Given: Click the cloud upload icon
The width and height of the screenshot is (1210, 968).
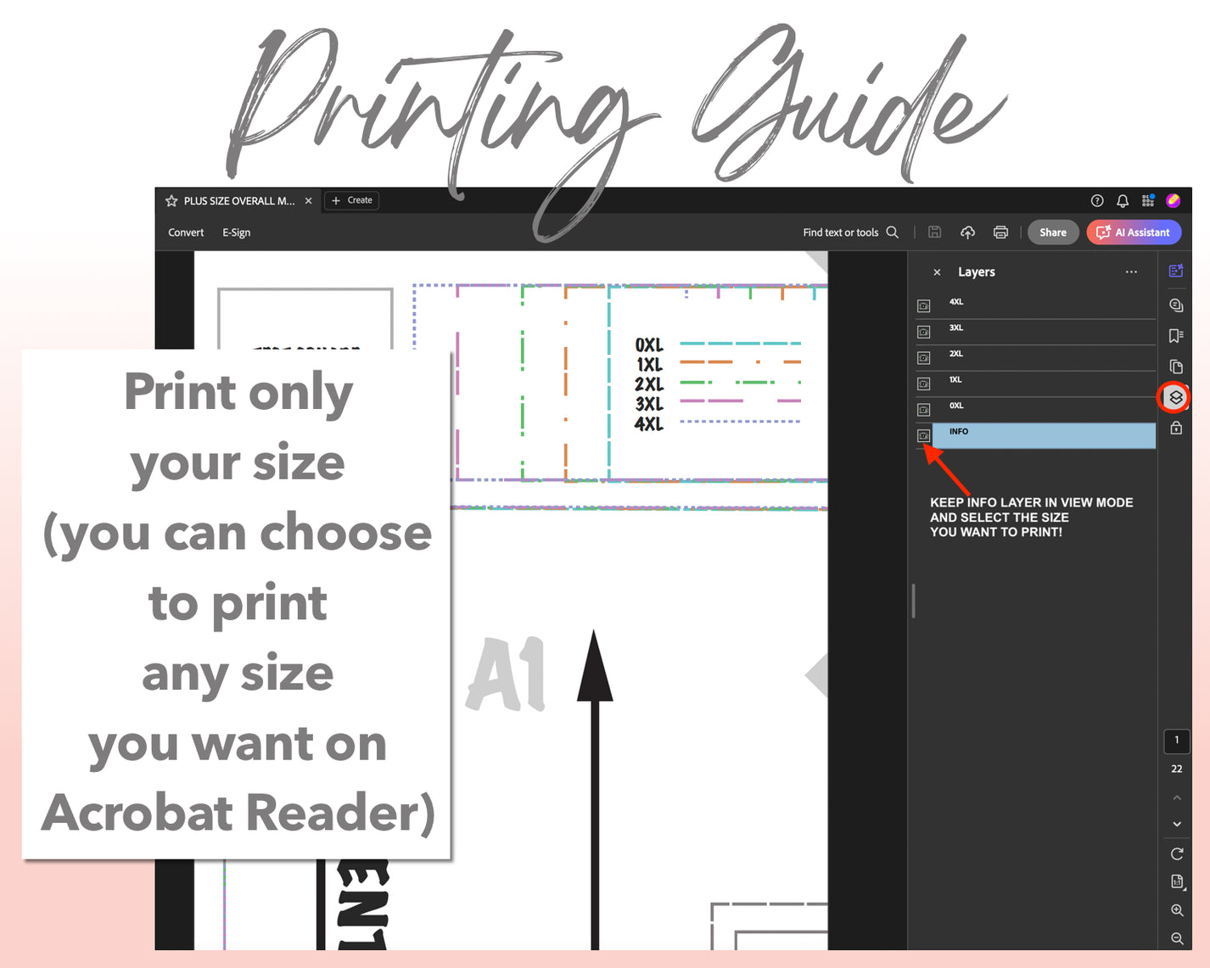Looking at the screenshot, I should pos(967,232).
